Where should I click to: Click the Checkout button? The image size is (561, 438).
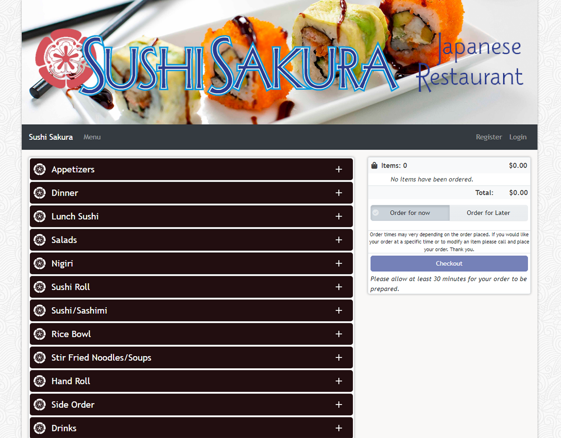click(x=449, y=264)
